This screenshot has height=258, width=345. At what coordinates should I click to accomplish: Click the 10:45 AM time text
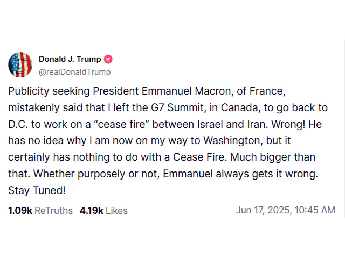[x=315, y=210]
